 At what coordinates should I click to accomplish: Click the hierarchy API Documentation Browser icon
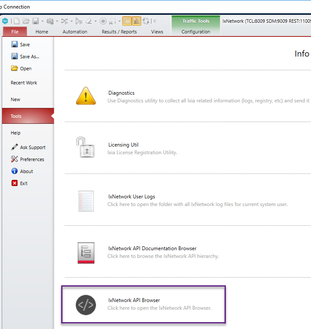(x=86, y=253)
